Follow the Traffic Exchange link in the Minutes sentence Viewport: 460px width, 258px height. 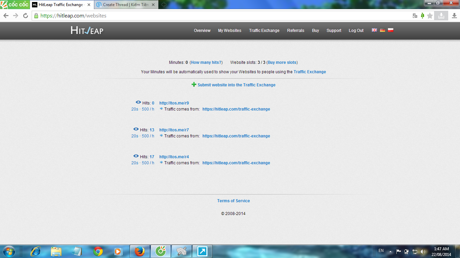click(x=310, y=72)
